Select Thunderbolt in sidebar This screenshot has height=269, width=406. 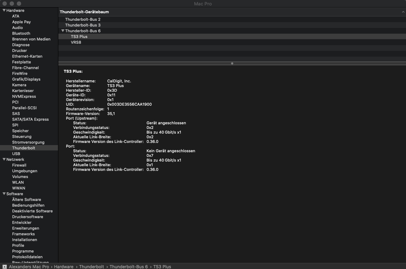(24, 148)
